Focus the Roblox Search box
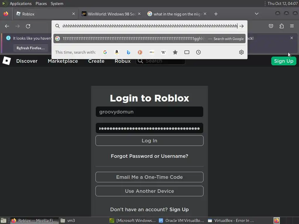 coord(160,61)
